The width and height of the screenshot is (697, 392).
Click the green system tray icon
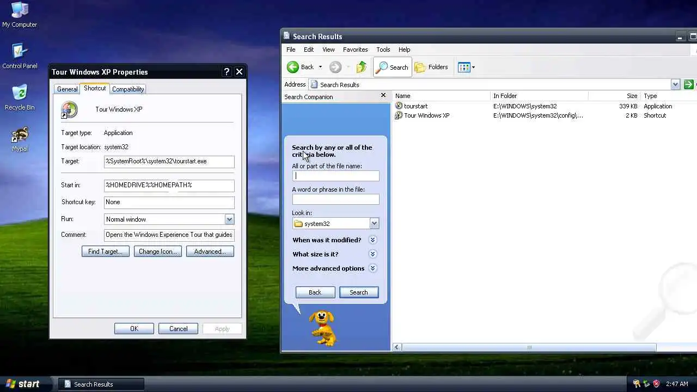coord(646,384)
